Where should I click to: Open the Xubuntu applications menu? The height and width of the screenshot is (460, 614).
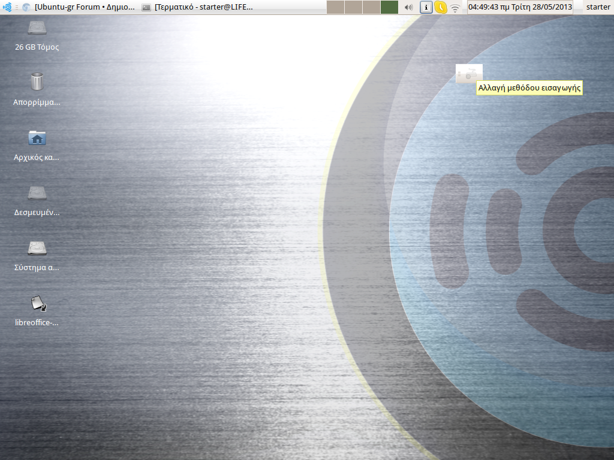coord(7,7)
